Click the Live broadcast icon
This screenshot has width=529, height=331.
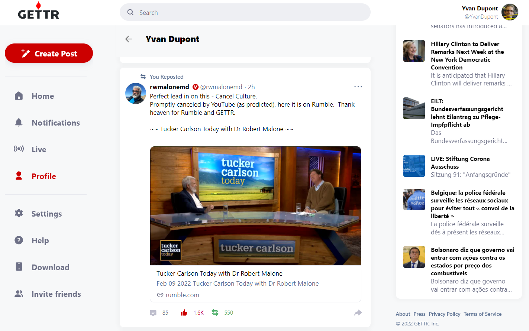pos(19,149)
